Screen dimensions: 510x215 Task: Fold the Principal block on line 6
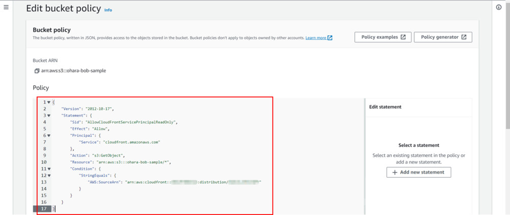tap(49, 135)
